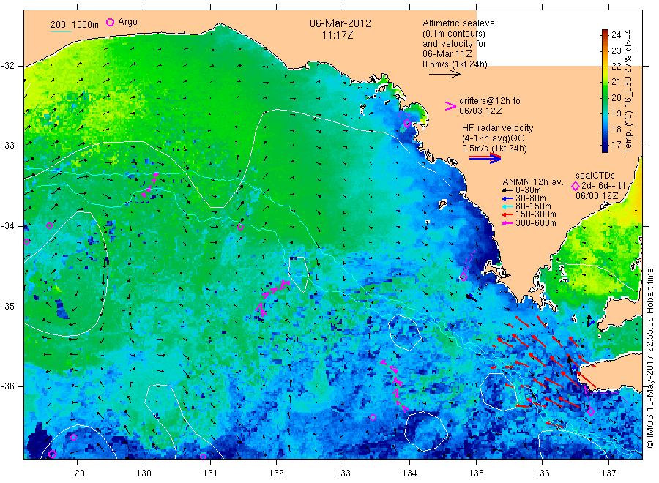The height and width of the screenshot is (483, 659).
Task: Click the 'Altimetric sealevel' heading text
Action: pyautogui.click(x=460, y=23)
